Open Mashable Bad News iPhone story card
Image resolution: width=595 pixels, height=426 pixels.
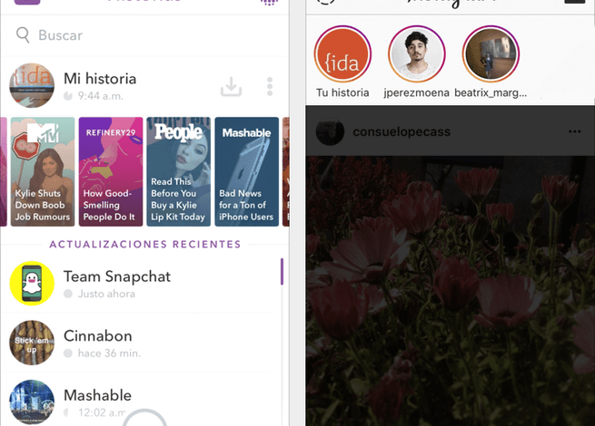tap(246, 171)
